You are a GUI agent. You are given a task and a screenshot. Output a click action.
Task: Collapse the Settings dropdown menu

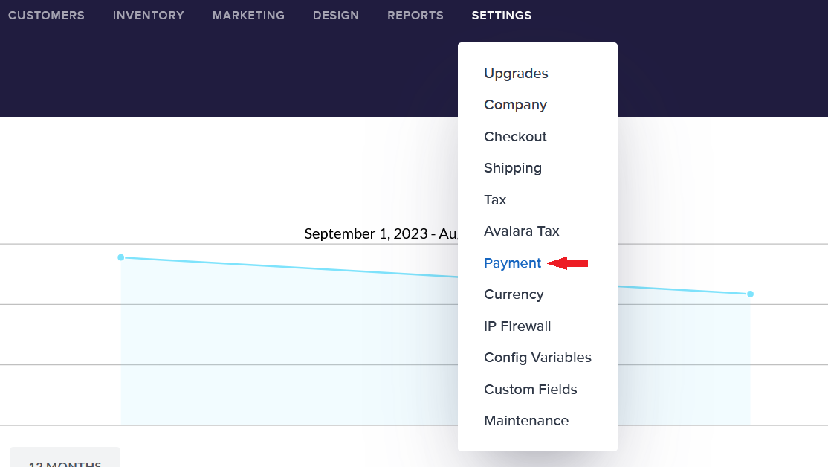coord(502,16)
